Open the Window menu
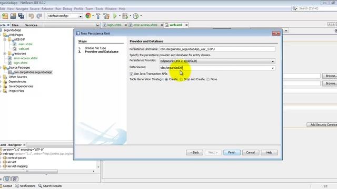 (111, 9)
